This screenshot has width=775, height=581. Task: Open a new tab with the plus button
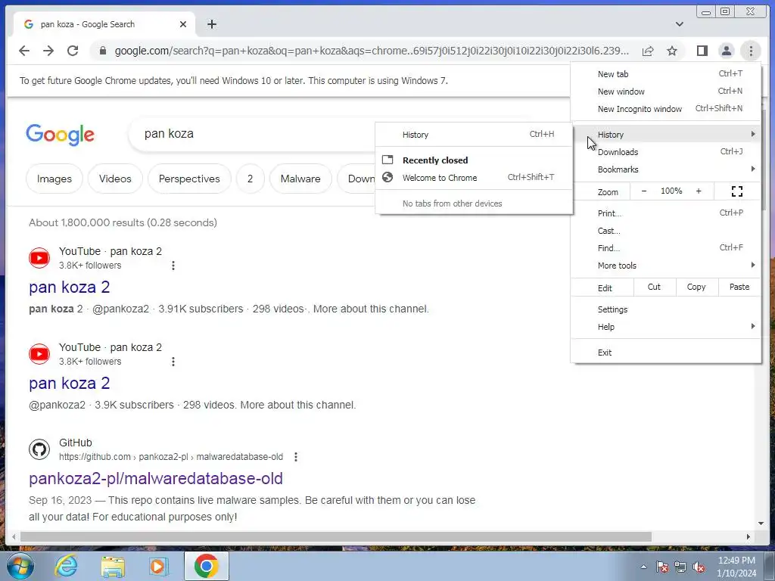(212, 24)
